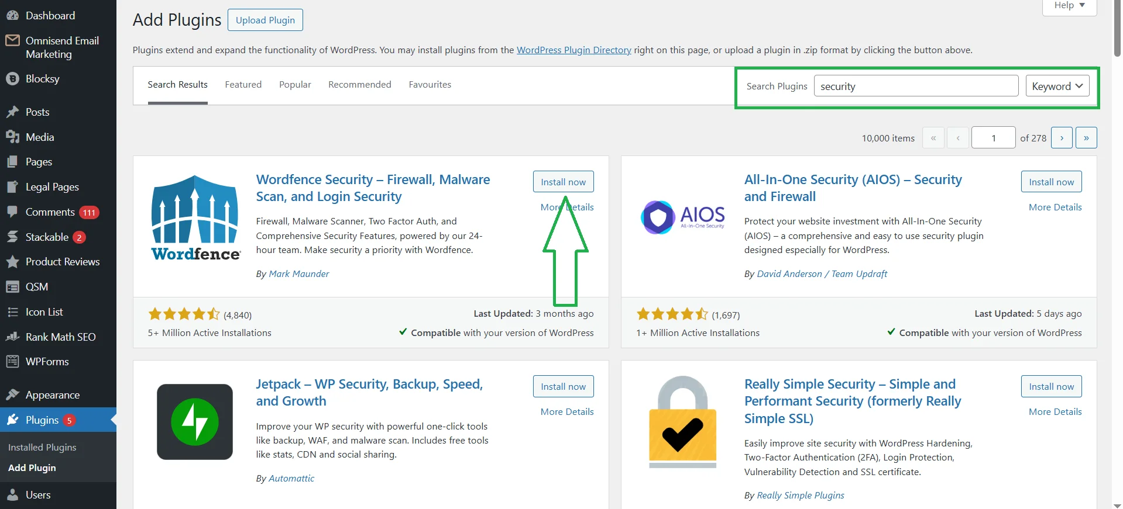This screenshot has height=509, width=1123.
Task: Expand the Help dropdown tab
Action: click(x=1069, y=6)
